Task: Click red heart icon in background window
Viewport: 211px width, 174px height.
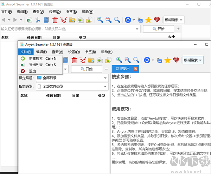Action: (x=157, y=20)
